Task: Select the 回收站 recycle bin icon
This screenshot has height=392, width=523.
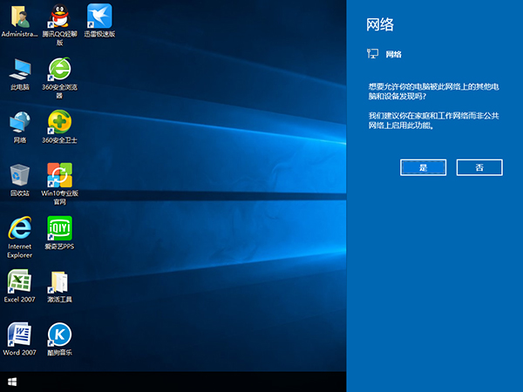Action: tap(19, 175)
